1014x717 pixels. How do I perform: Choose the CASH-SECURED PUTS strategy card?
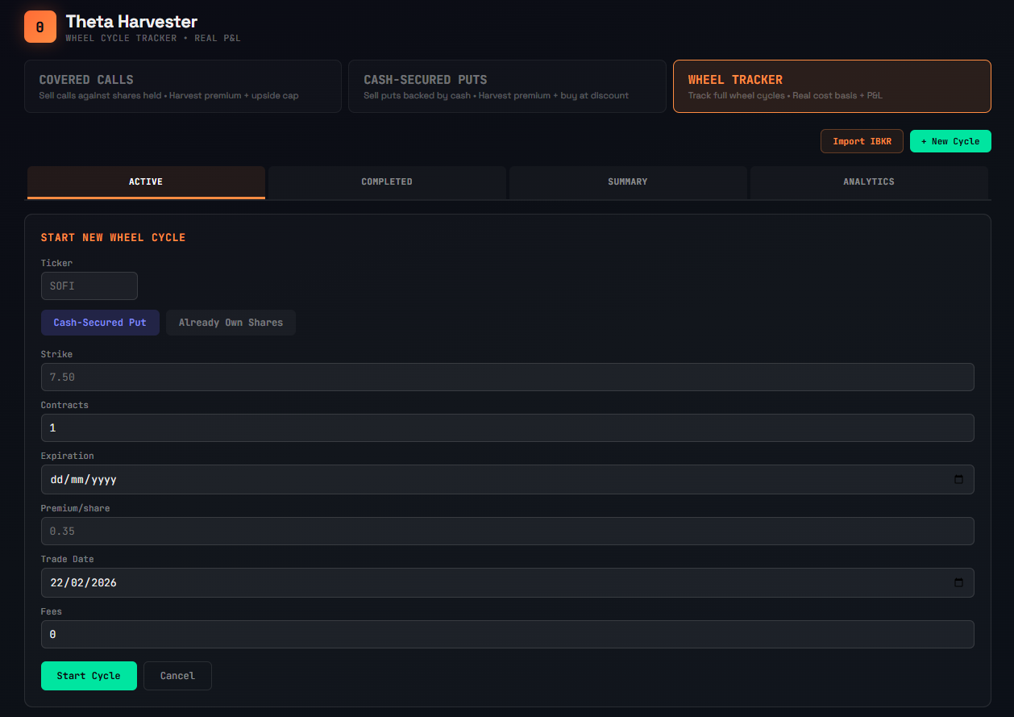(x=507, y=85)
